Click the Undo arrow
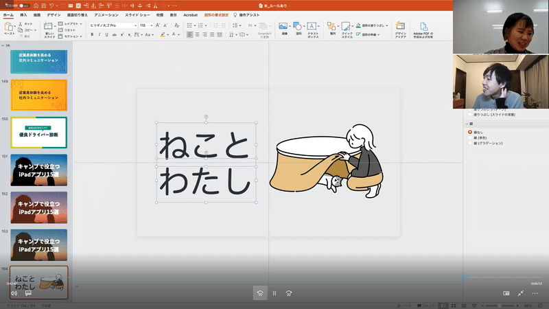This screenshot has height=309, width=549. tap(51, 5)
